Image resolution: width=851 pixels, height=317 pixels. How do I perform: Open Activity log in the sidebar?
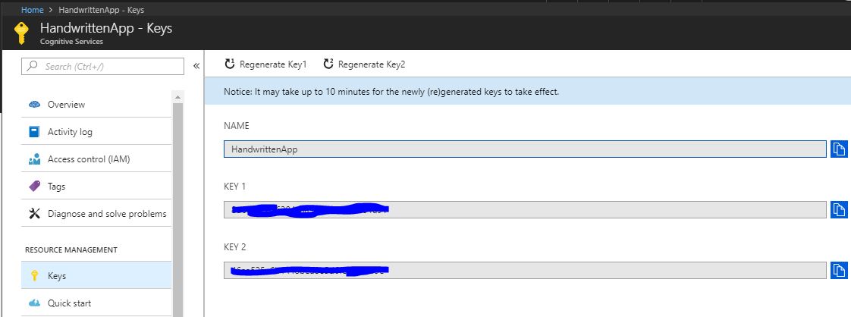click(96, 131)
